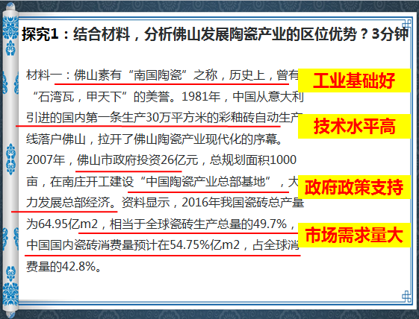419x319 pixels.
Task: Click the corner knot ornament at top right
Action: pyautogui.click(x=406, y=25)
